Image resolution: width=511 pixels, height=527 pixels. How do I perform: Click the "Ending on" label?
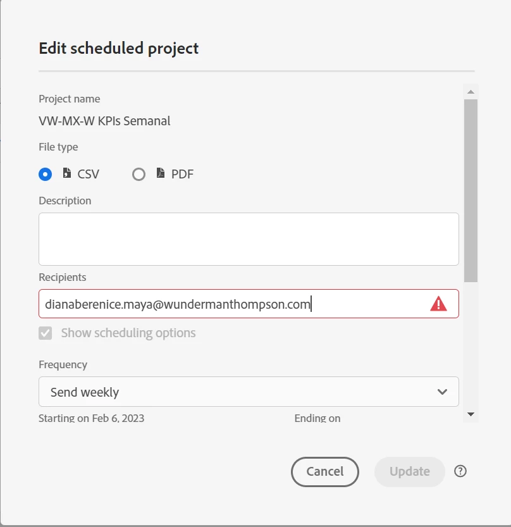(x=317, y=418)
